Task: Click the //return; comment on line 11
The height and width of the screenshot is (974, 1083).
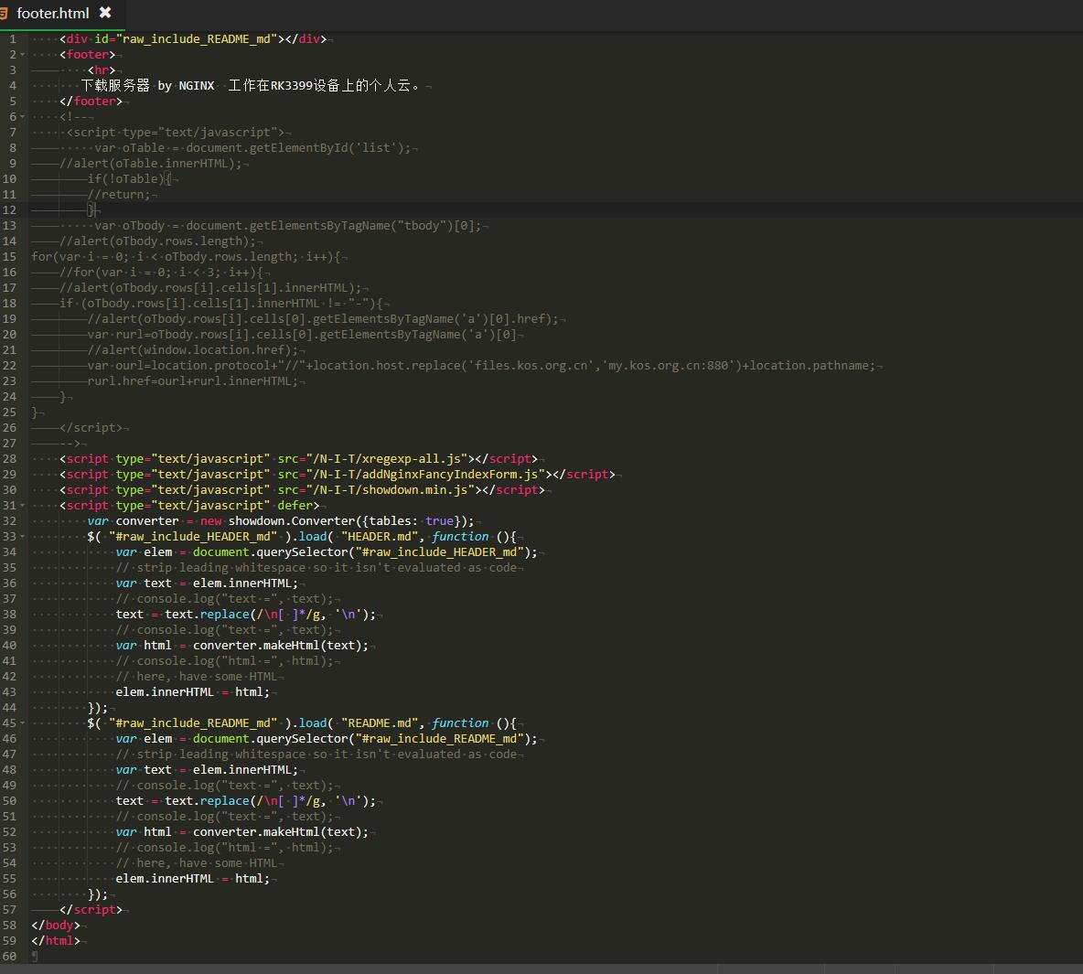Action: point(119,195)
